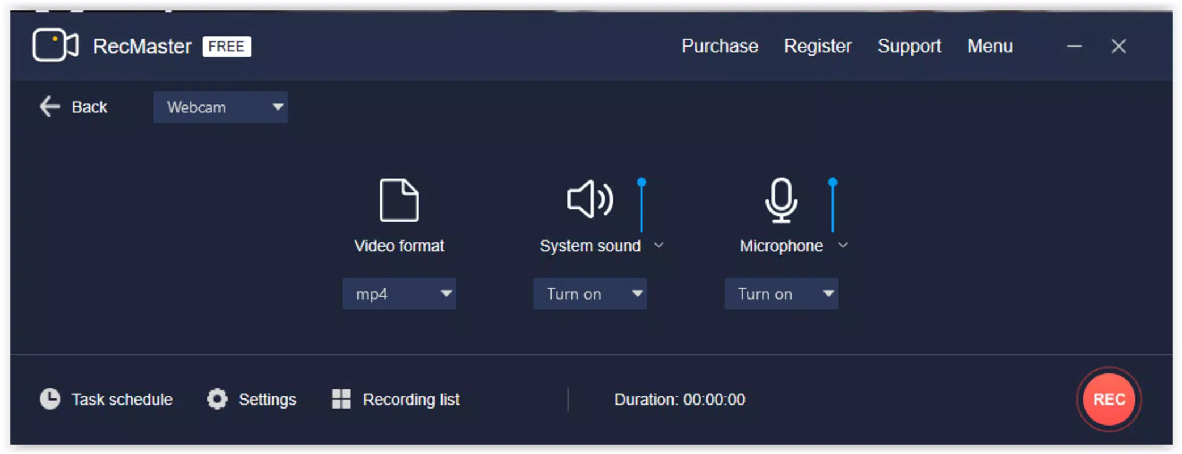
Task: Click the System sound speaker icon
Action: (x=590, y=199)
